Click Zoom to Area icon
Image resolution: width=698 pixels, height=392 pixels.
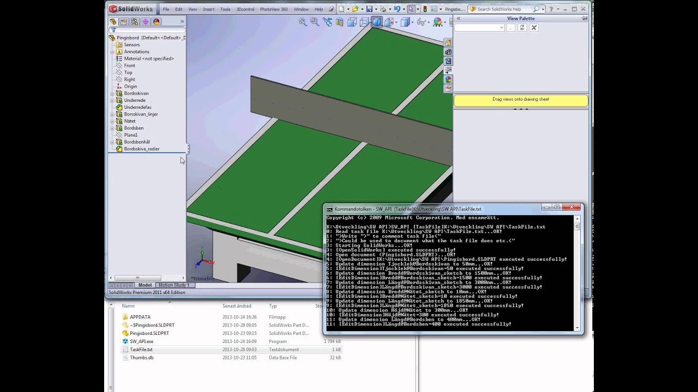tap(315, 22)
